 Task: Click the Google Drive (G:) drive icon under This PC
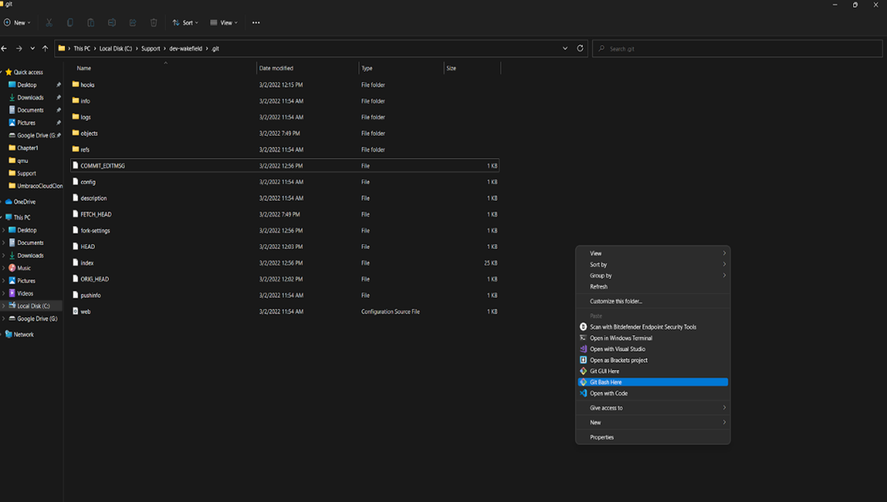(x=12, y=319)
